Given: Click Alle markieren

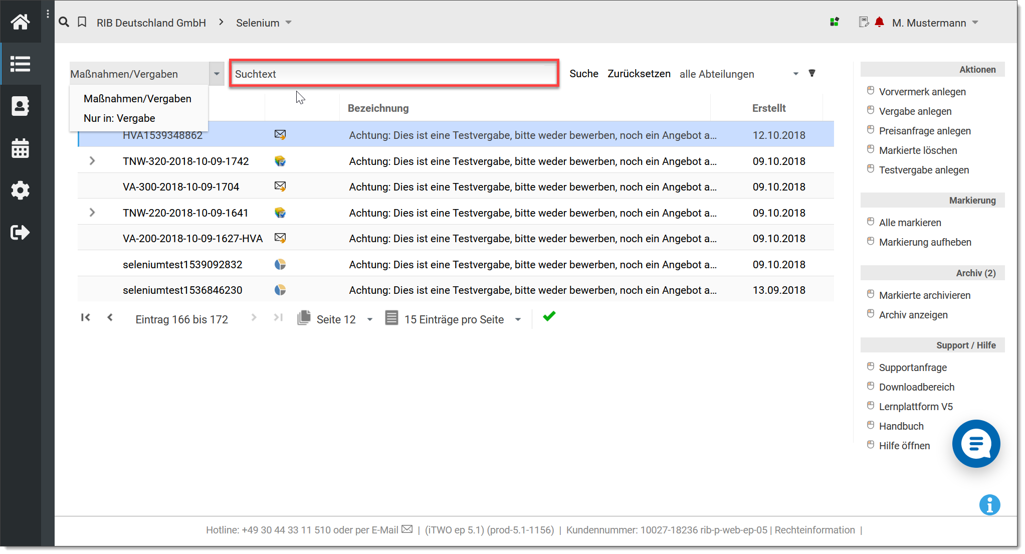Looking at the screenshot, I should tap(910, 223).
